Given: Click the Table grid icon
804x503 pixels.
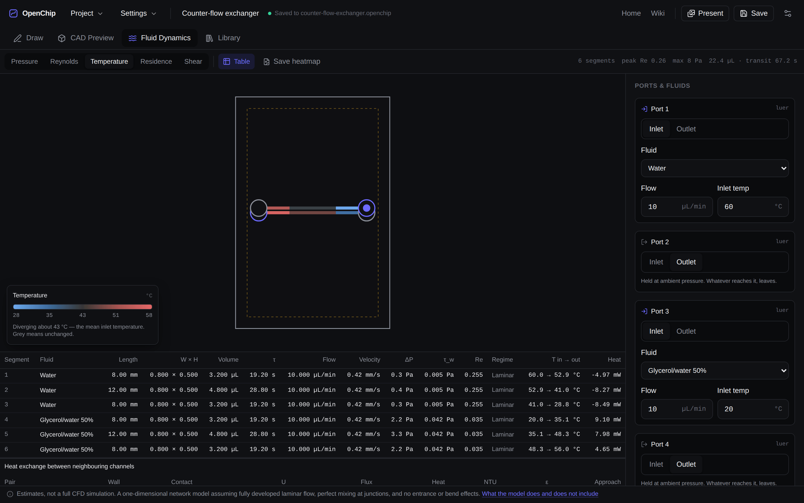Looking at the screenshot, I should coord(227,61).
